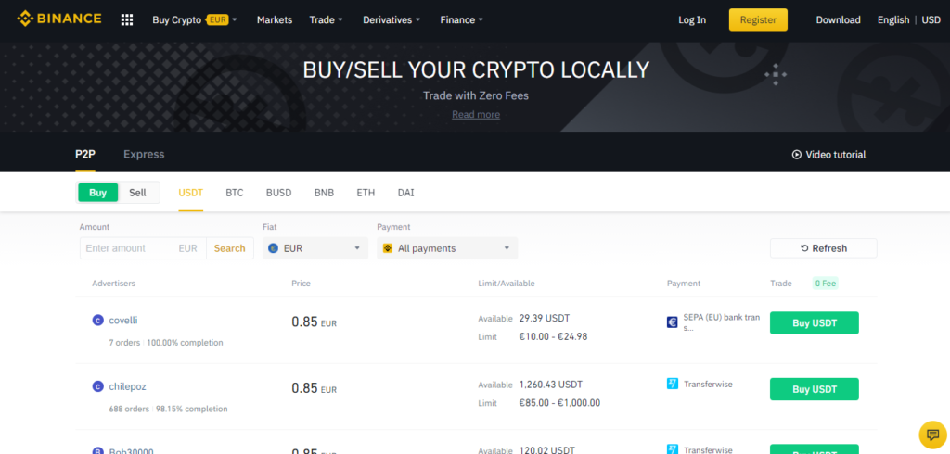This screenshot has width=950, height=454.
Task: Click the Search button
Action: (230, 248)
